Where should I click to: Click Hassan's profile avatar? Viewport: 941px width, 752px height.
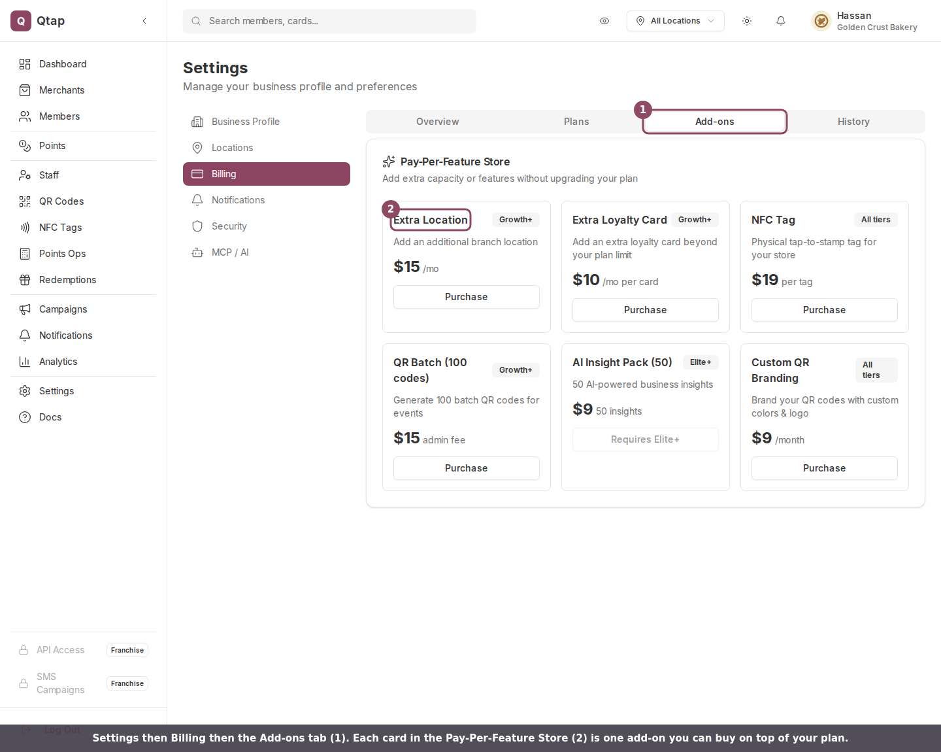pos(821,21)
